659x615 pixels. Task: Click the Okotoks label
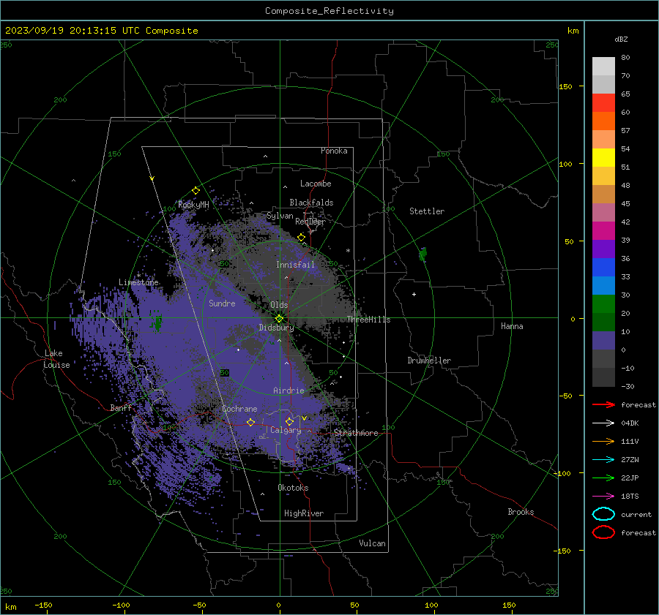(x=293, y=488)
